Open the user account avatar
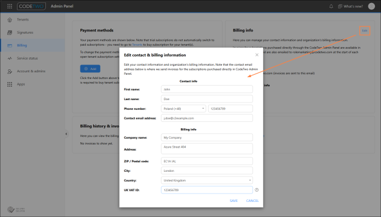Viewport: 381px width, 217px height. pos(371,6)
